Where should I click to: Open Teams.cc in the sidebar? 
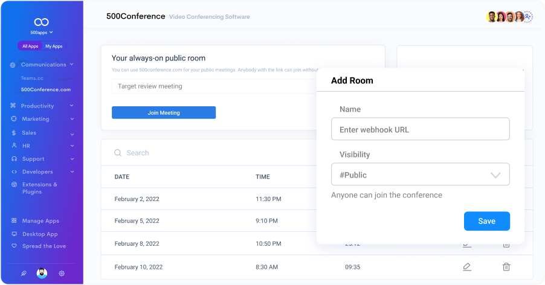click(x=32, y=78)
